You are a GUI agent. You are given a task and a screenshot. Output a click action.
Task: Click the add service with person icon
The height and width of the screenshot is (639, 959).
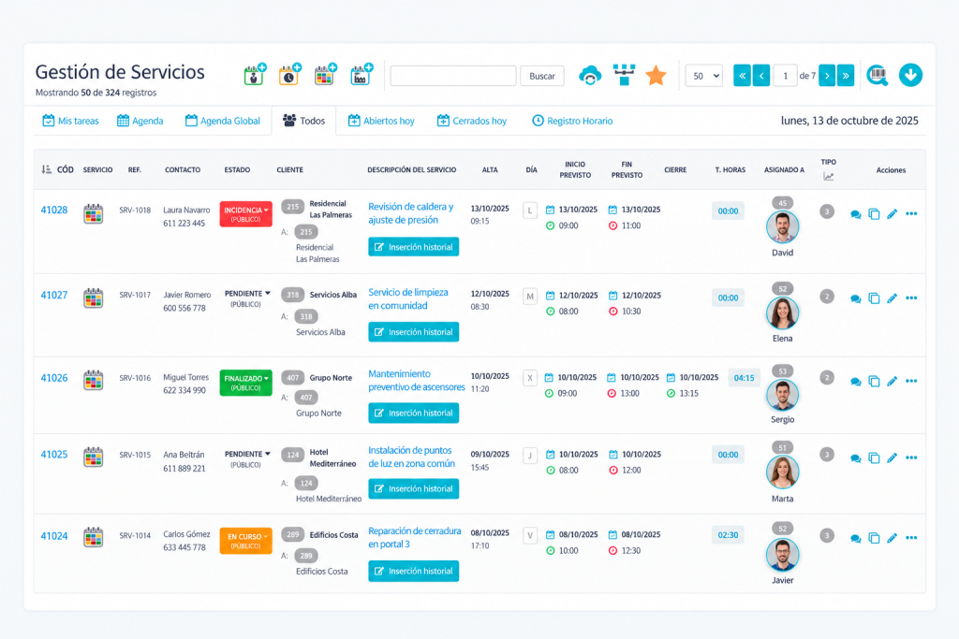pyautogui.click(x=255, y=75)
